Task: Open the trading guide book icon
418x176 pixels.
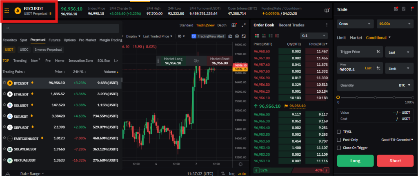Action: pos(327,10)
